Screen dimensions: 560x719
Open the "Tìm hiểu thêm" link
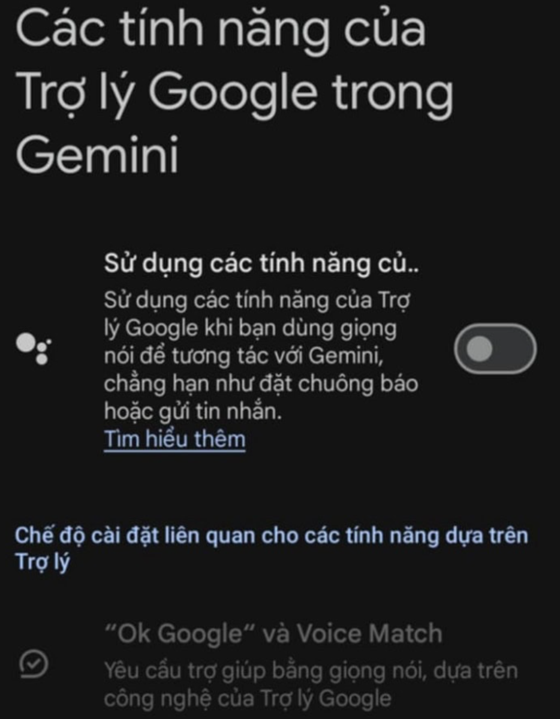coord(174,439)
